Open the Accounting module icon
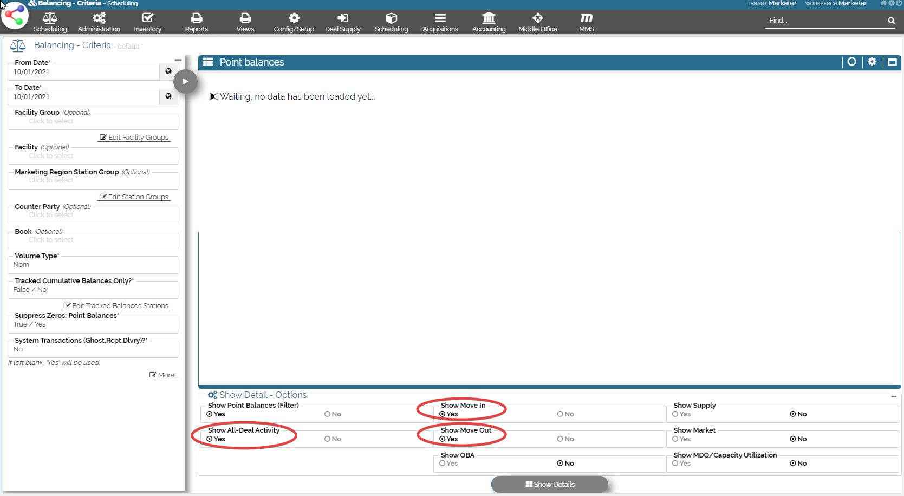 489,22
